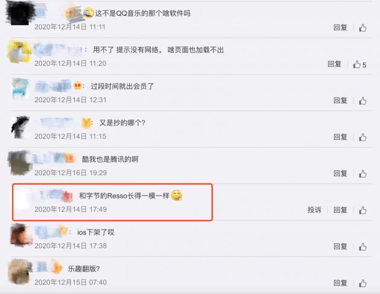Like the comment with 5 thumbs up
The image size is (380, 294).
(x=357, y=64)
